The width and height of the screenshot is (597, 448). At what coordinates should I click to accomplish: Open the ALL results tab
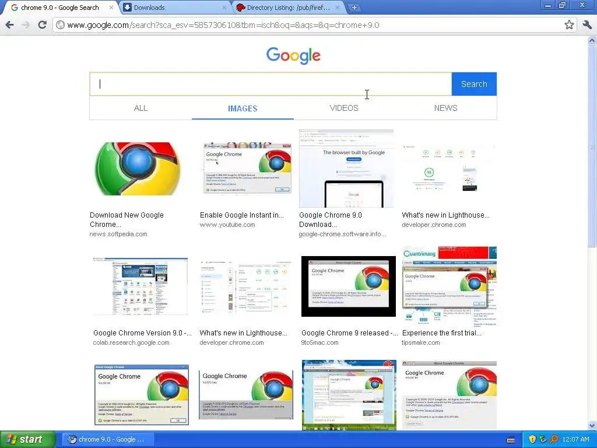(141, 108)
